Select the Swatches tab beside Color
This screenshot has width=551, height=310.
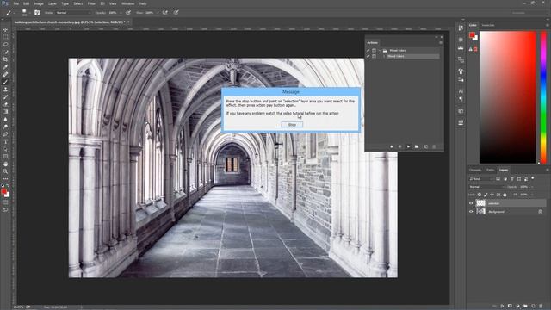tap(488, 25)
